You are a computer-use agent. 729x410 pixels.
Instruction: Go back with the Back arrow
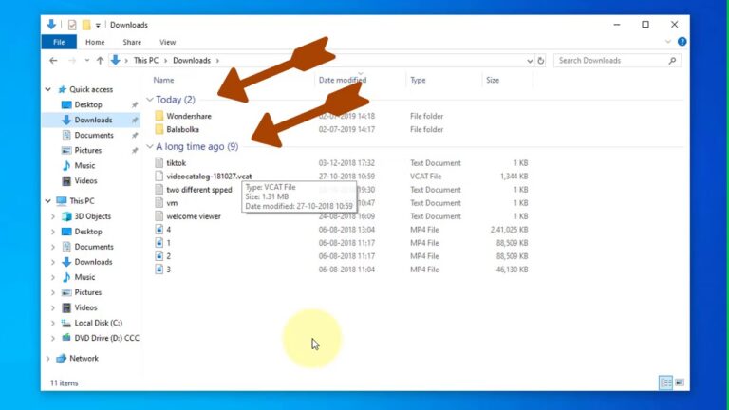click(x=53, y=61)
